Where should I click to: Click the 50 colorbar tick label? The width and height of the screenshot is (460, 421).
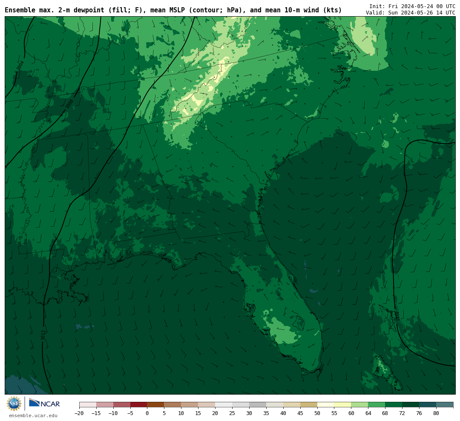[x=317, y=413]
